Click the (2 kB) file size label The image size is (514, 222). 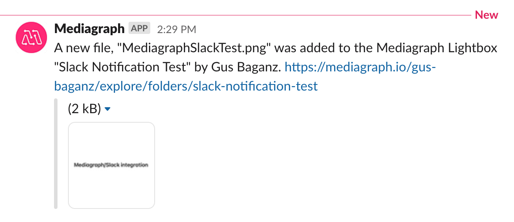85,109
